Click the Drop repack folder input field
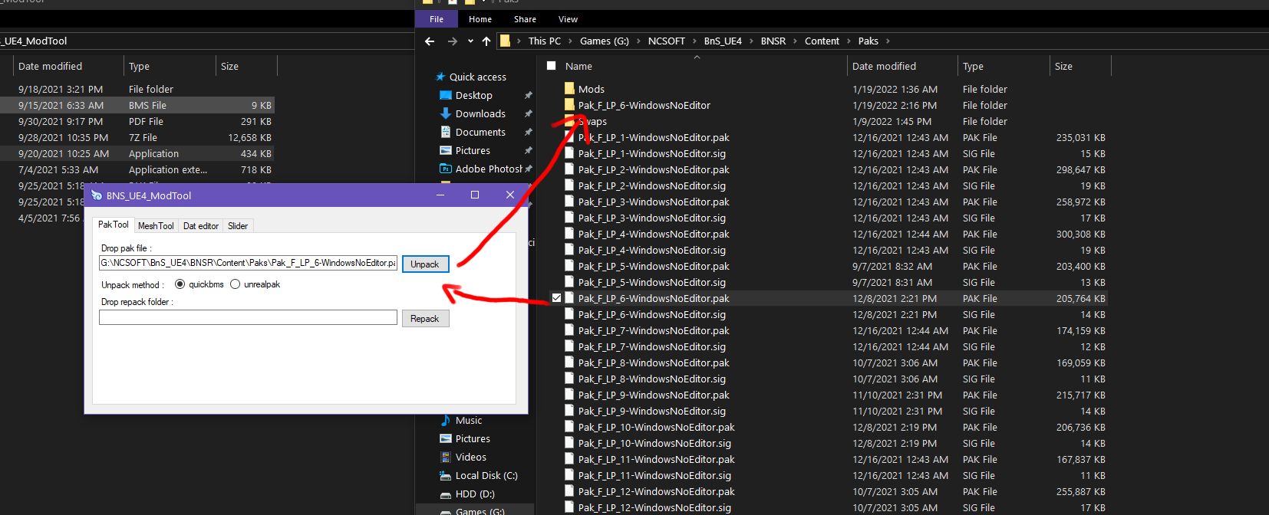Viewport: 1269px width, 515px height. 248,317
